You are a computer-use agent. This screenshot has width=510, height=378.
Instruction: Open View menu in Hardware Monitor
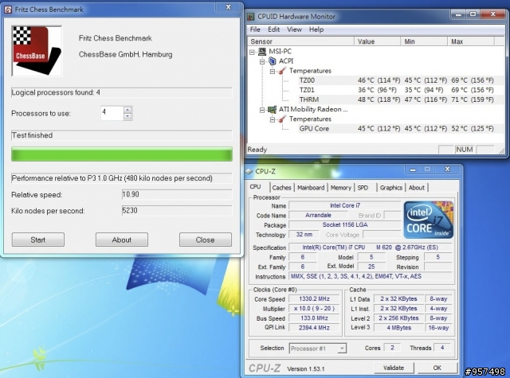pyautogui.click(x=294, y=29)
